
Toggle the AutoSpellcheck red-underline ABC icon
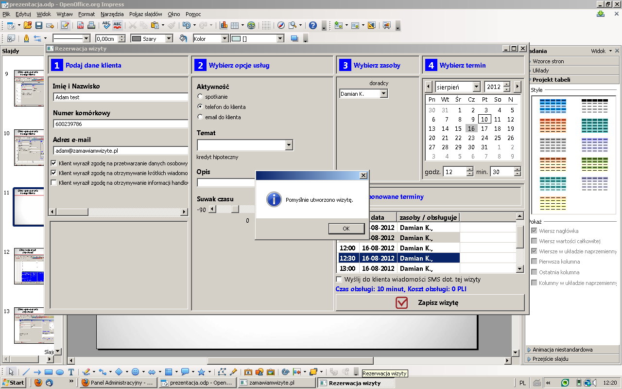pyautogui.click(x=117, y=25)
